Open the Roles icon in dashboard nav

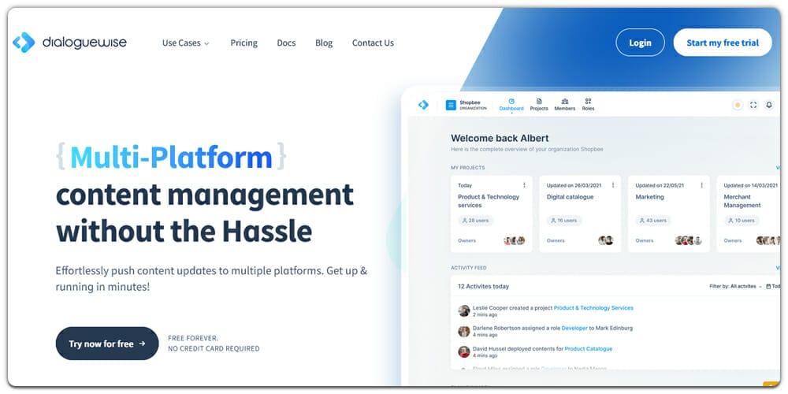(588, 104)
